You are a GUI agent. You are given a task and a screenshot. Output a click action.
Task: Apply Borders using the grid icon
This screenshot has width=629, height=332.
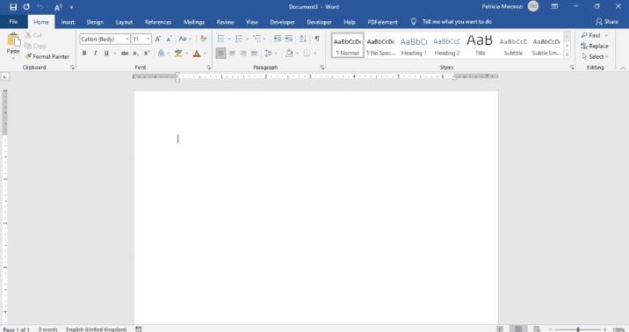coord(307,53)
